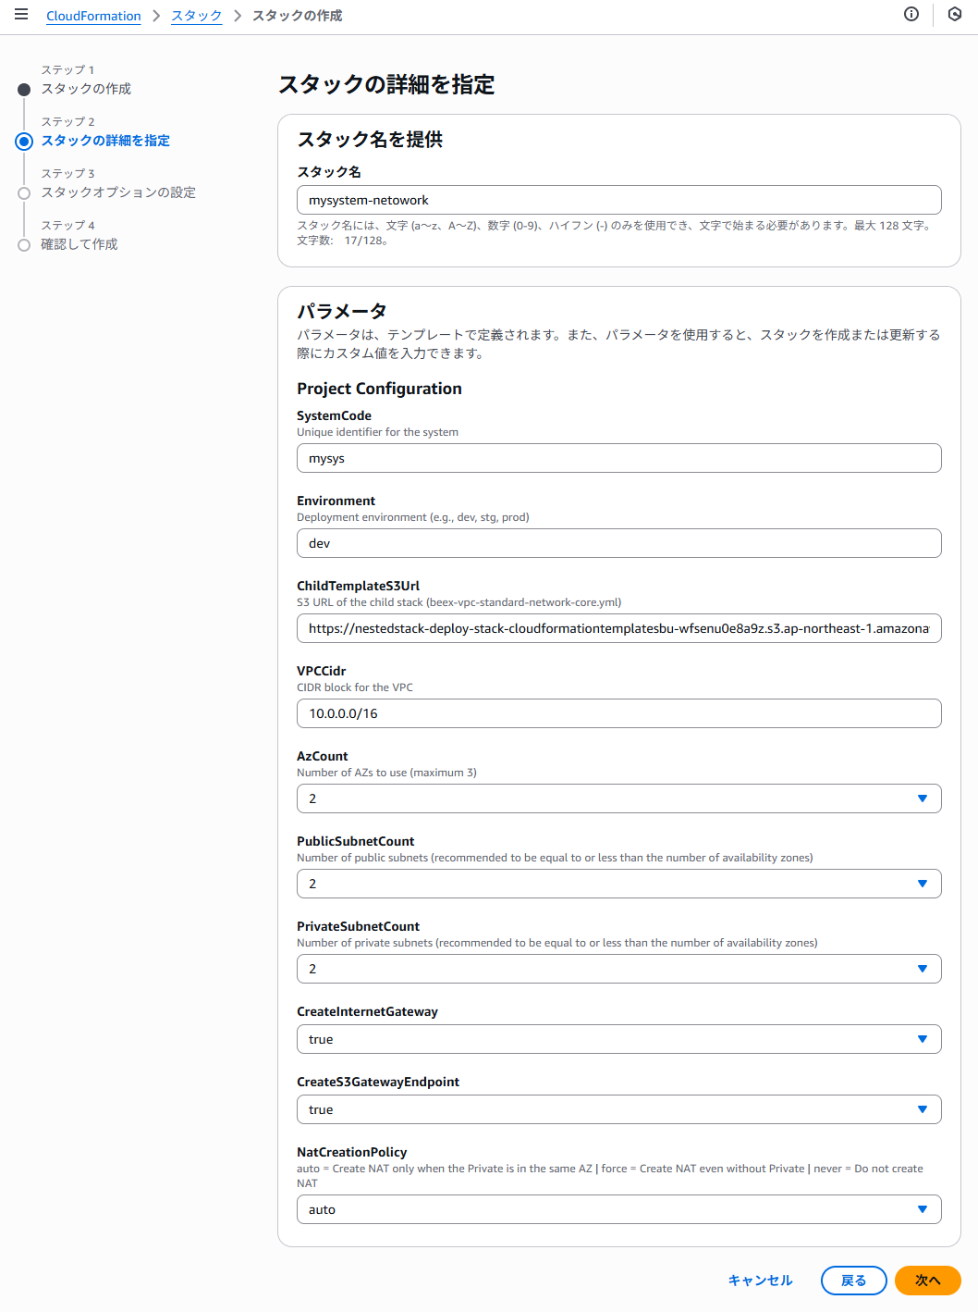The height and width of the screenshot is (1312, 978).
Task: Click 'Unique identifier for the system' description
Action: point(377,432)
